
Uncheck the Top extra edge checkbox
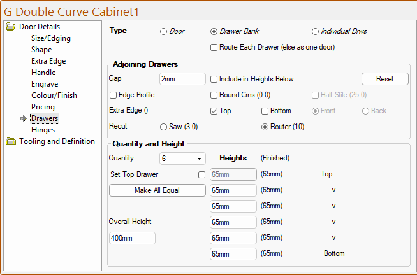click(x=214, y=111)
